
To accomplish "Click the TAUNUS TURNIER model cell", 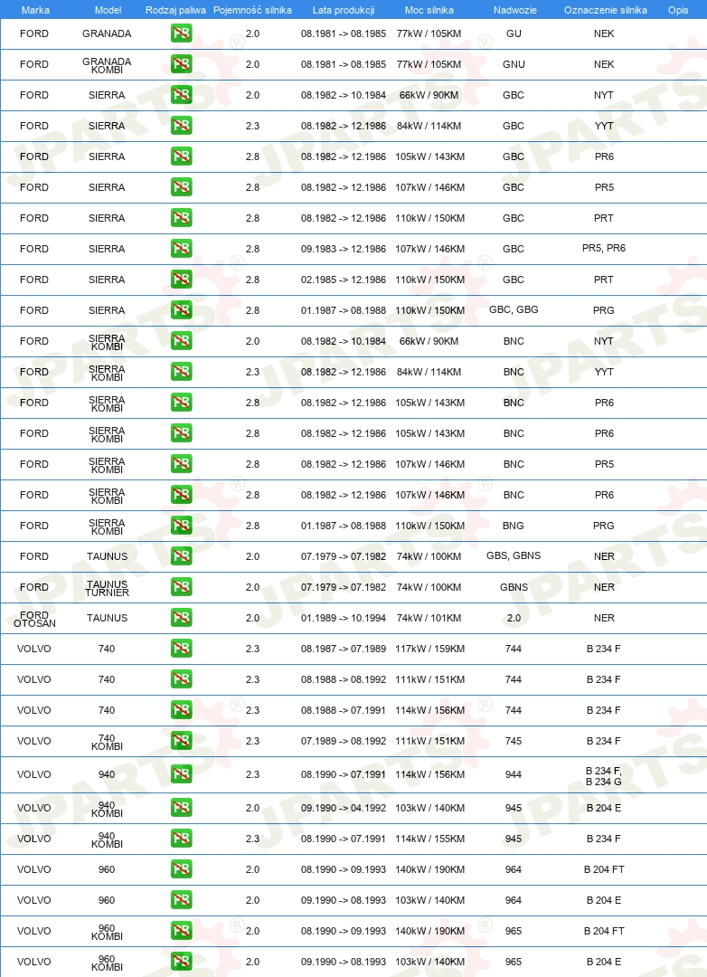I will [x=108, y=588].
